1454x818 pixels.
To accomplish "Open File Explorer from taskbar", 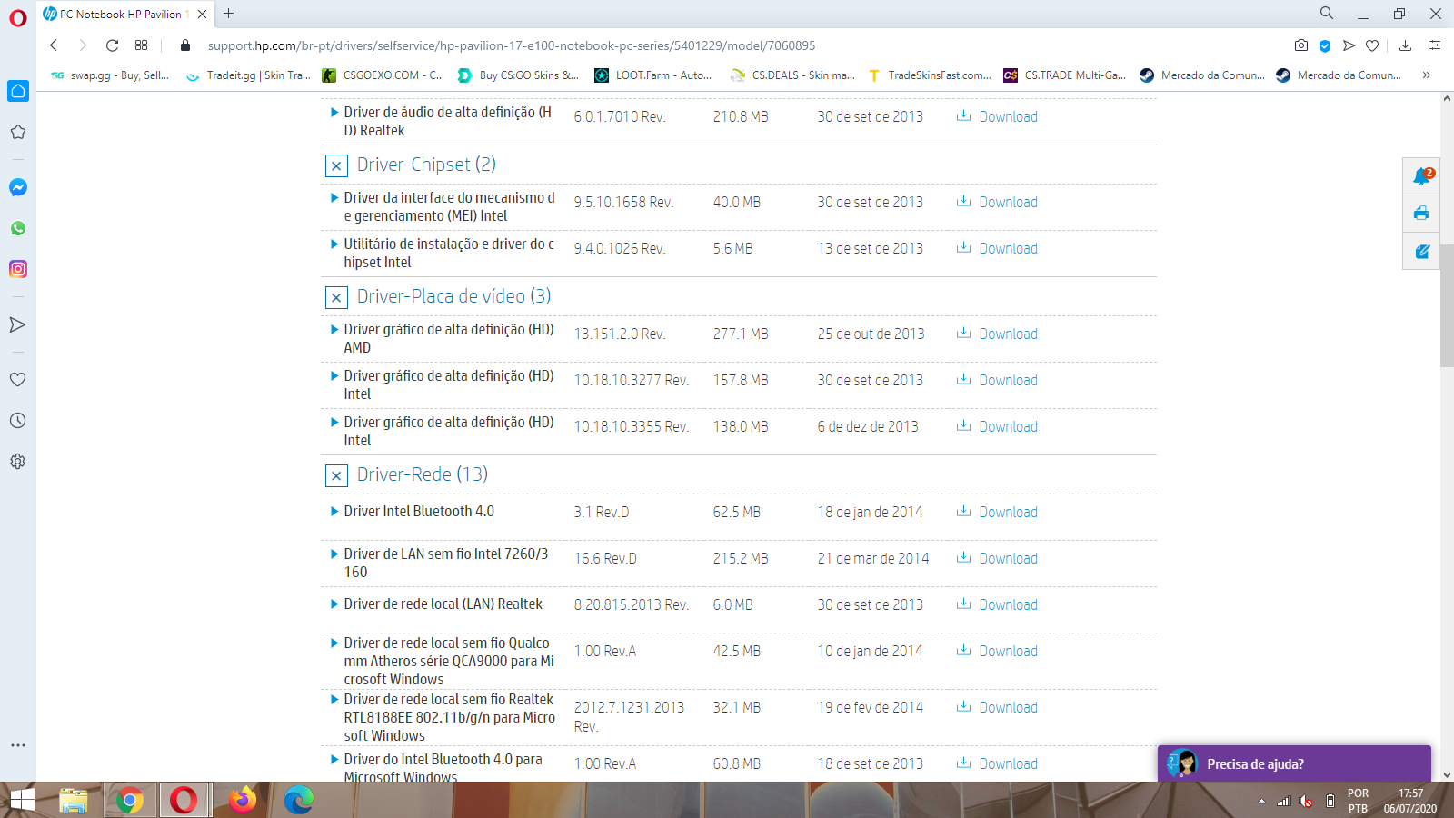I will 74,800.
